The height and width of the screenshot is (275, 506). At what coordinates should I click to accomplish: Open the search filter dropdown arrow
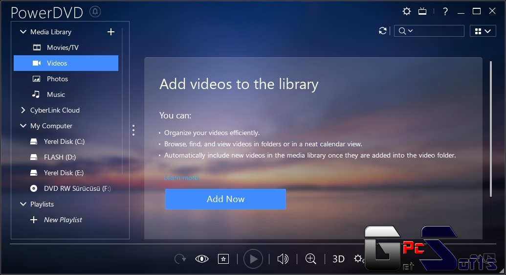(x=411, y=31)
